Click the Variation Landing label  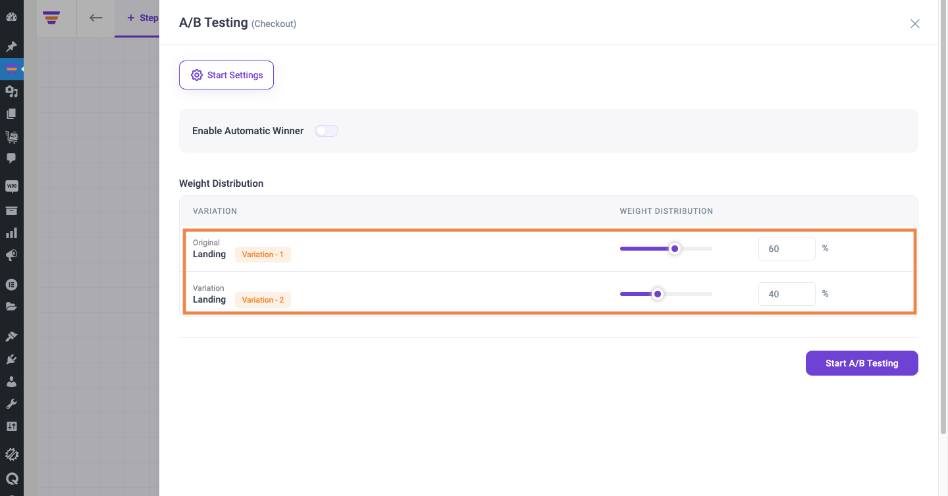click(209, 294)
